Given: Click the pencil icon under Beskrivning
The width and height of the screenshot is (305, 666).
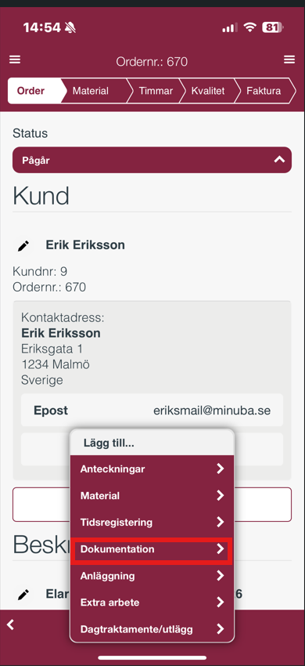Looking at the screenshot, I should pyautogui.click(x=23, y=594).
